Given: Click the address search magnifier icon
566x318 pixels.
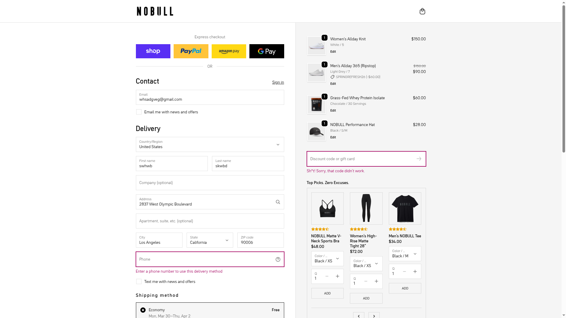Looking at the screenshot, I should point(278,202).
